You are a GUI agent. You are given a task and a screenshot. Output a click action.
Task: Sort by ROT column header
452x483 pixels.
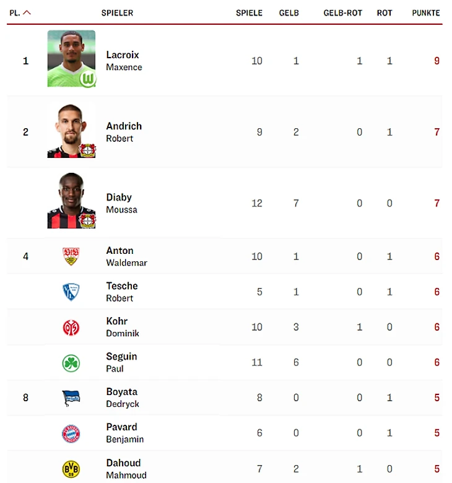(x=385, y=13)
